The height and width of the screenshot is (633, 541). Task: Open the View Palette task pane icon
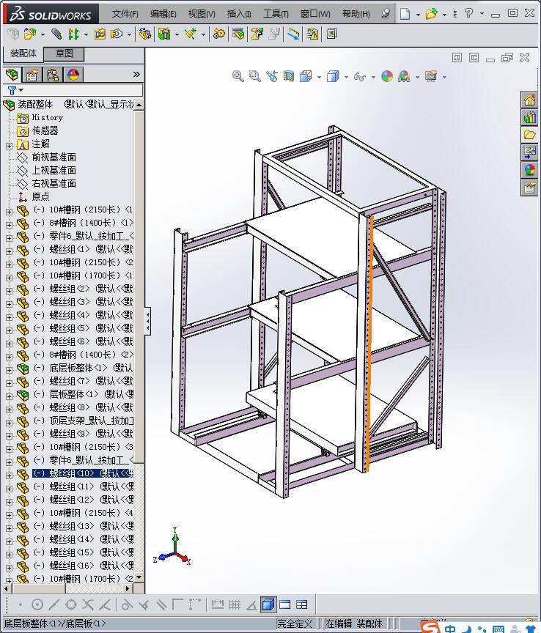(x=529, y=152)
